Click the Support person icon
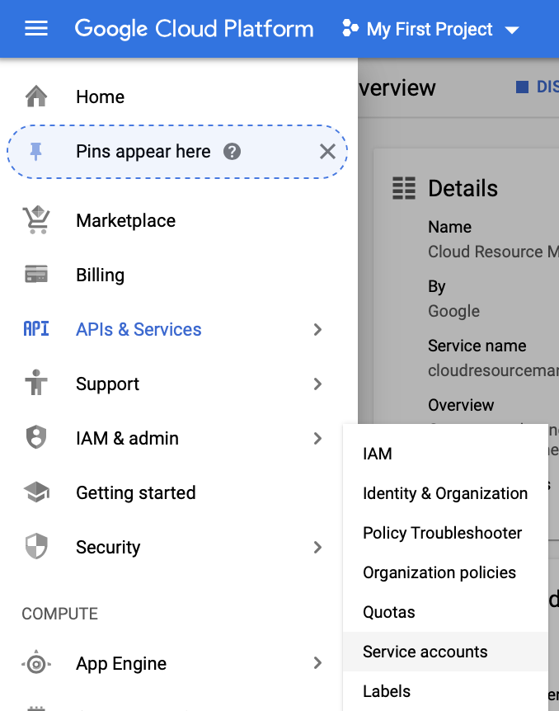Viewport: 559px width, 711px height. click(x=36, y=383)
